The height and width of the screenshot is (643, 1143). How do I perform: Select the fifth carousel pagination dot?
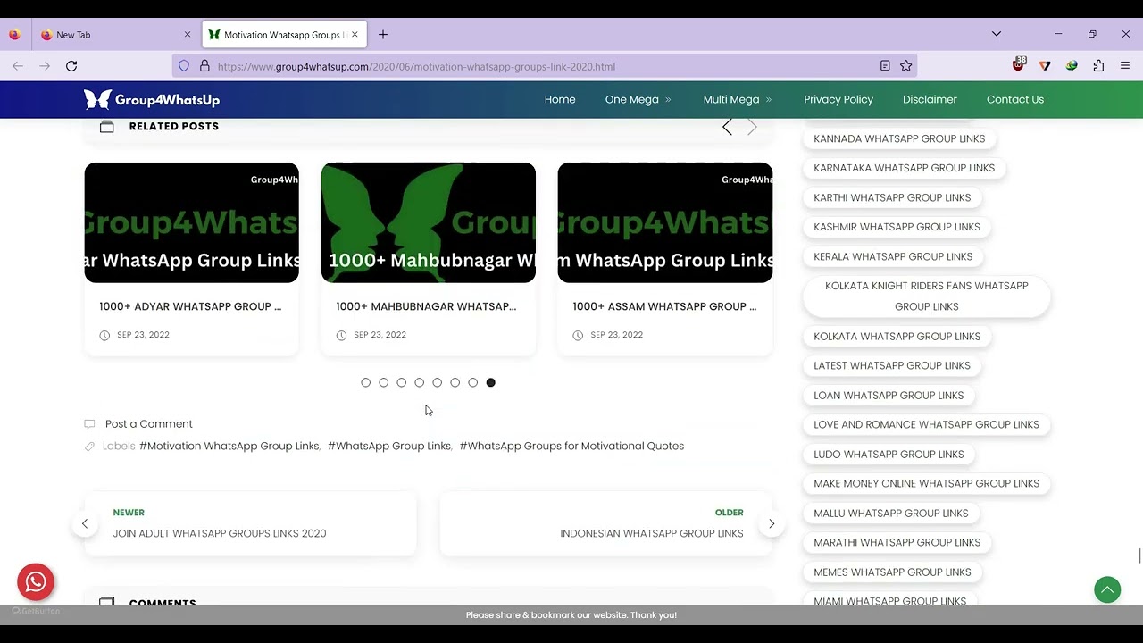point(437,382)
